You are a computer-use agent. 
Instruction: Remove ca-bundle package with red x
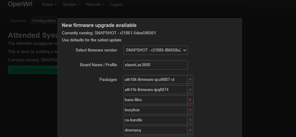click(190, 120)
